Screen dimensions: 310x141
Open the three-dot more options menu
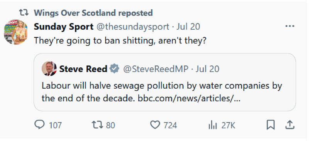pyautogui.click(x=290, y=26)
